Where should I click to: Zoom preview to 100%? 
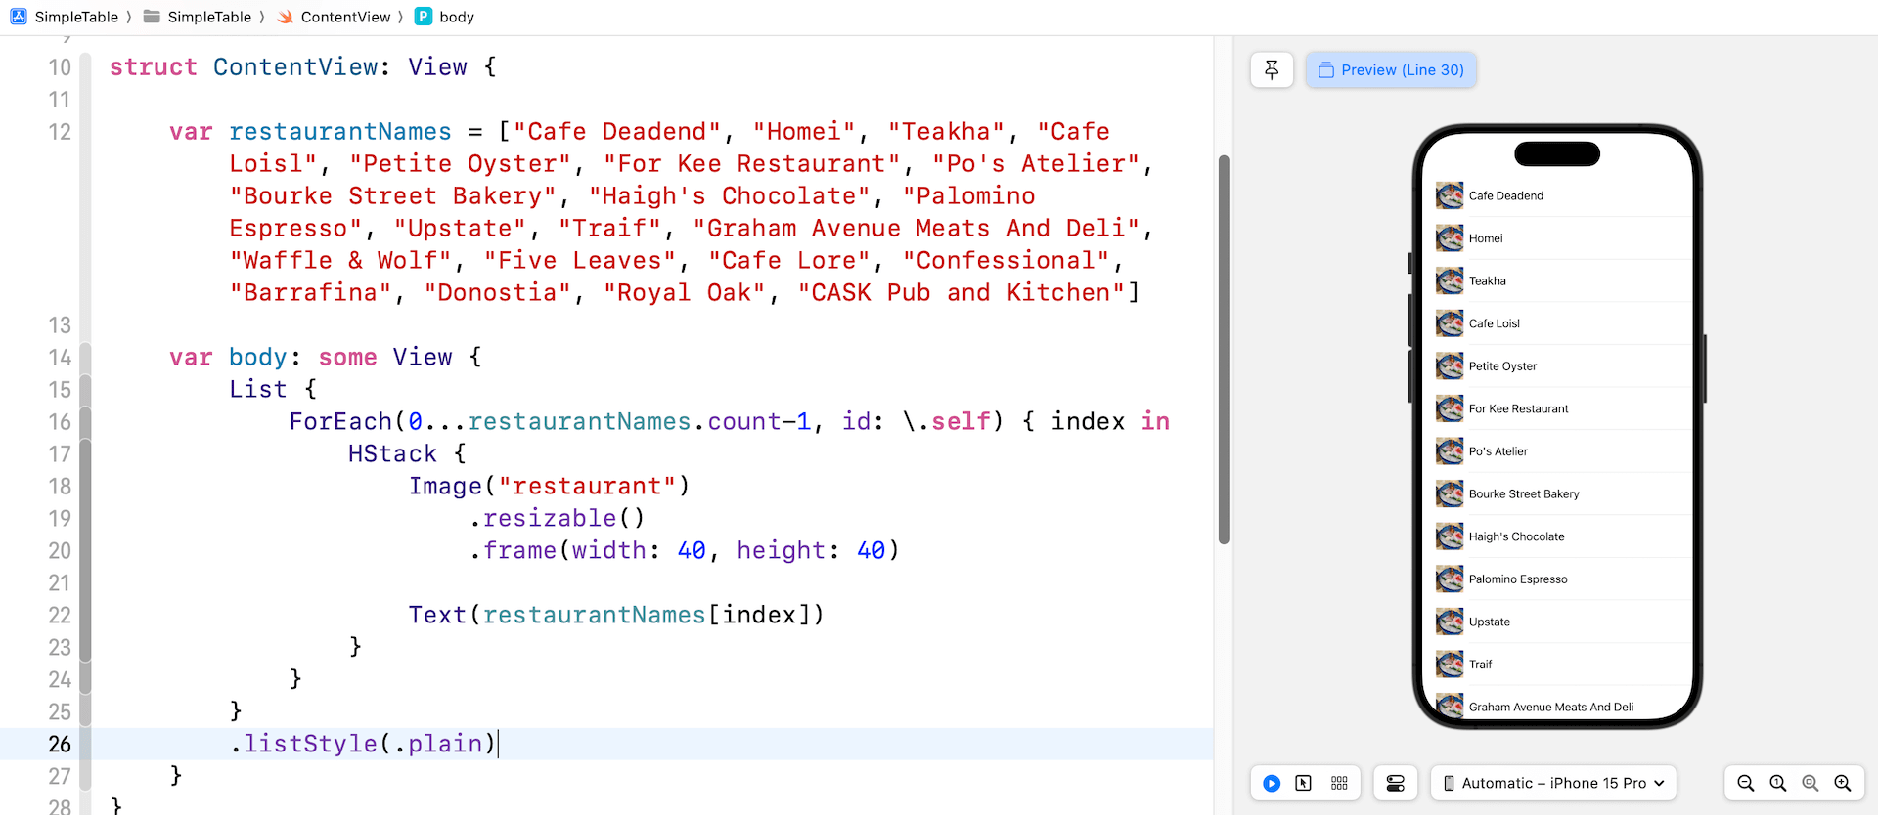coord(1778,783)
